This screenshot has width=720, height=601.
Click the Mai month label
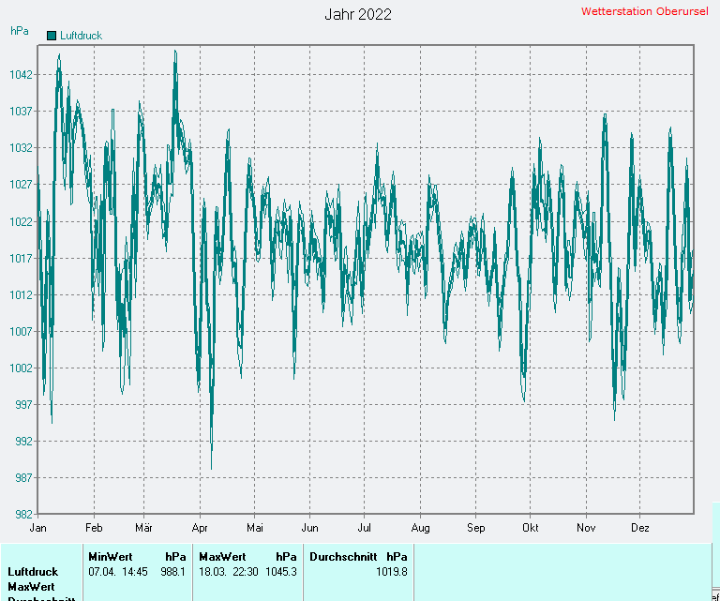click(255, 528)
